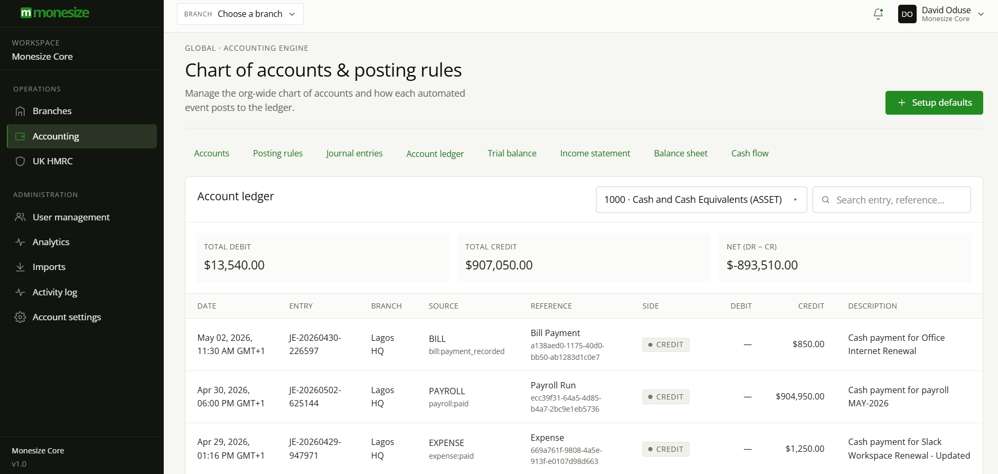Open Accounting in the sidebar

(x=82, y=136)
